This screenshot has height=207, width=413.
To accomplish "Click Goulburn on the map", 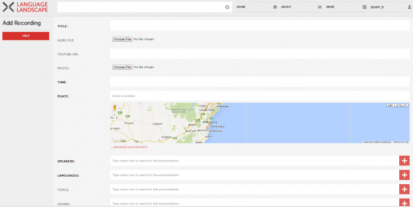I will click(x=166, y=137).
